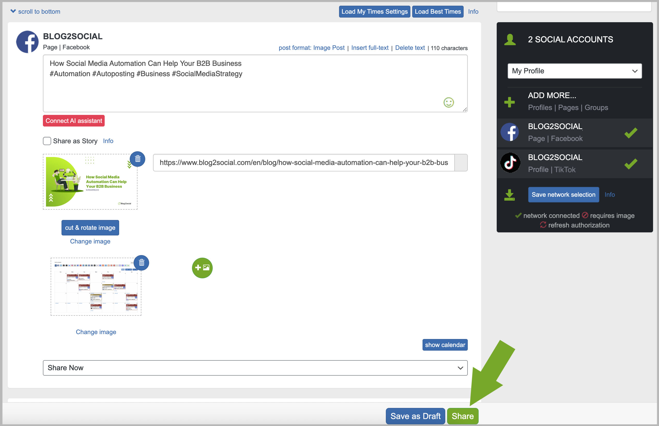The image size is (659, 426).
Task: Click scroll to bottom link
Action: point(39,11)
